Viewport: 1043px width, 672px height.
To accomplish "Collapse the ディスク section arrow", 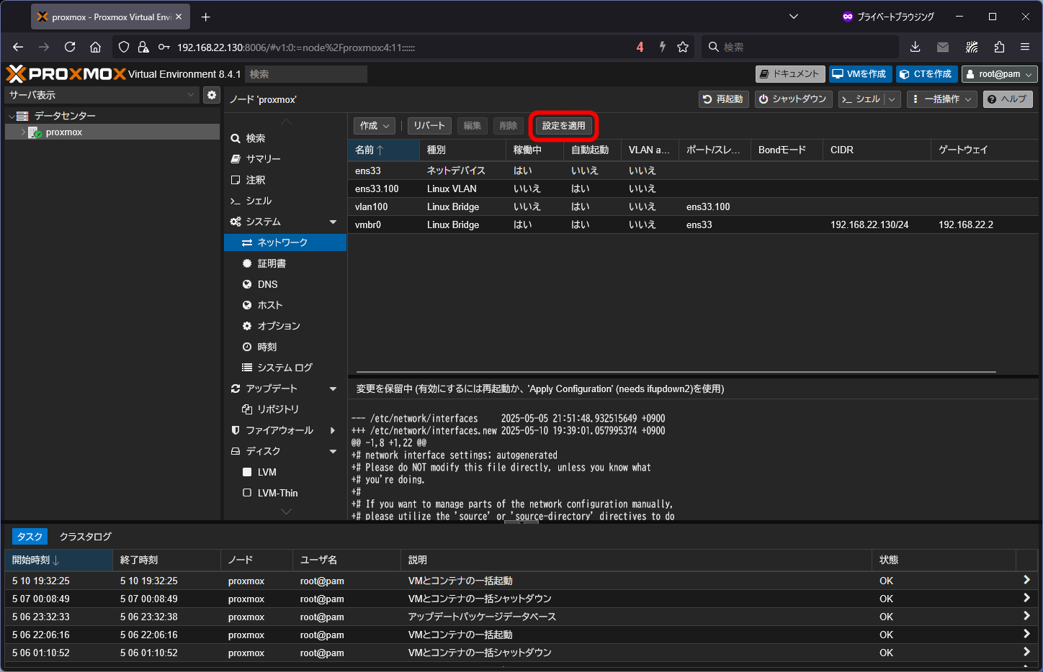I will tap(333, 451).
